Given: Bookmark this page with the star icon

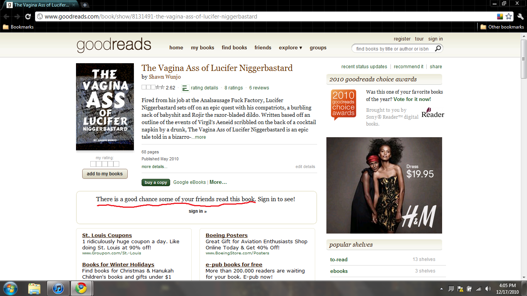Looking at the screenshot, I should pos(509,17).
